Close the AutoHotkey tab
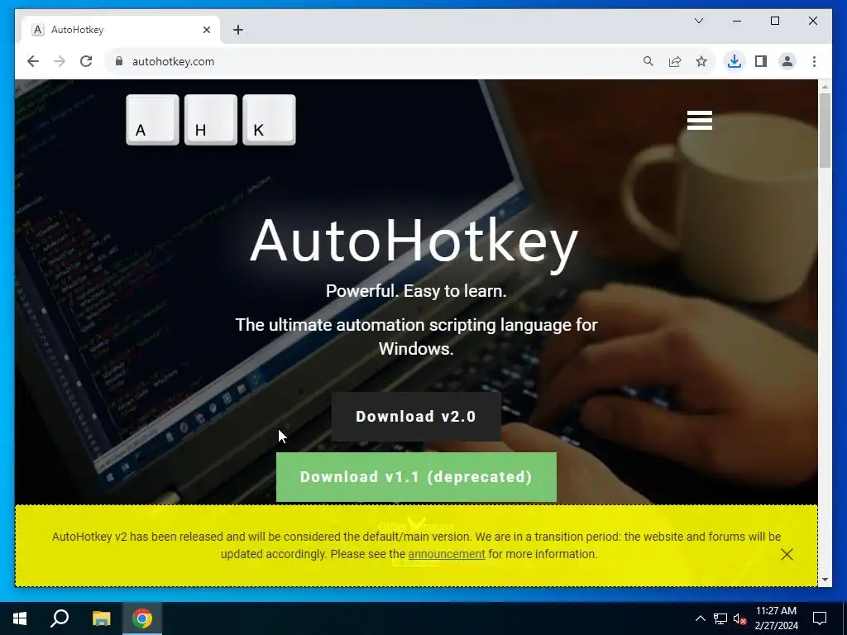Screen dimensions: 847x635 pos(206,30)
